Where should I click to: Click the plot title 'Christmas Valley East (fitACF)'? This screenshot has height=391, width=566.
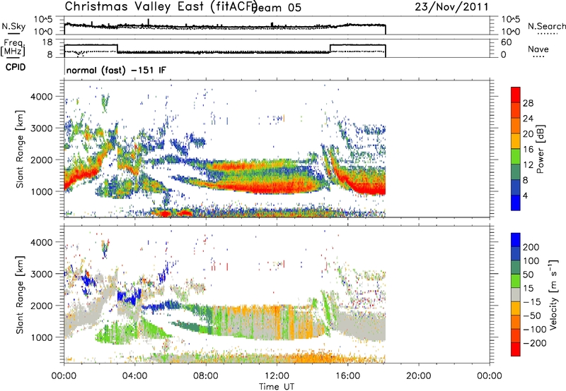(161, 6)
